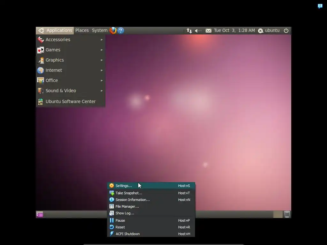
Task: Open the System menu
Action: coord(100,30)
